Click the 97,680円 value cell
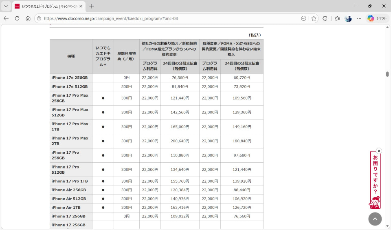Screen dimensions: 391x230 [x=242, y=155]
